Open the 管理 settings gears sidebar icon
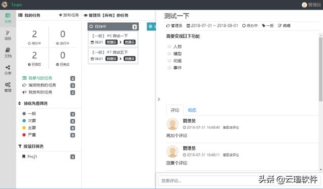This screenshot has width=323, height=189. pos(8,87)
